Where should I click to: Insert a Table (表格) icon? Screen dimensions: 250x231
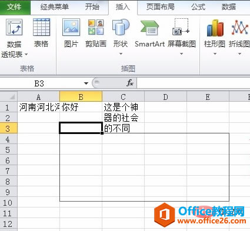[x=41, y=27]
